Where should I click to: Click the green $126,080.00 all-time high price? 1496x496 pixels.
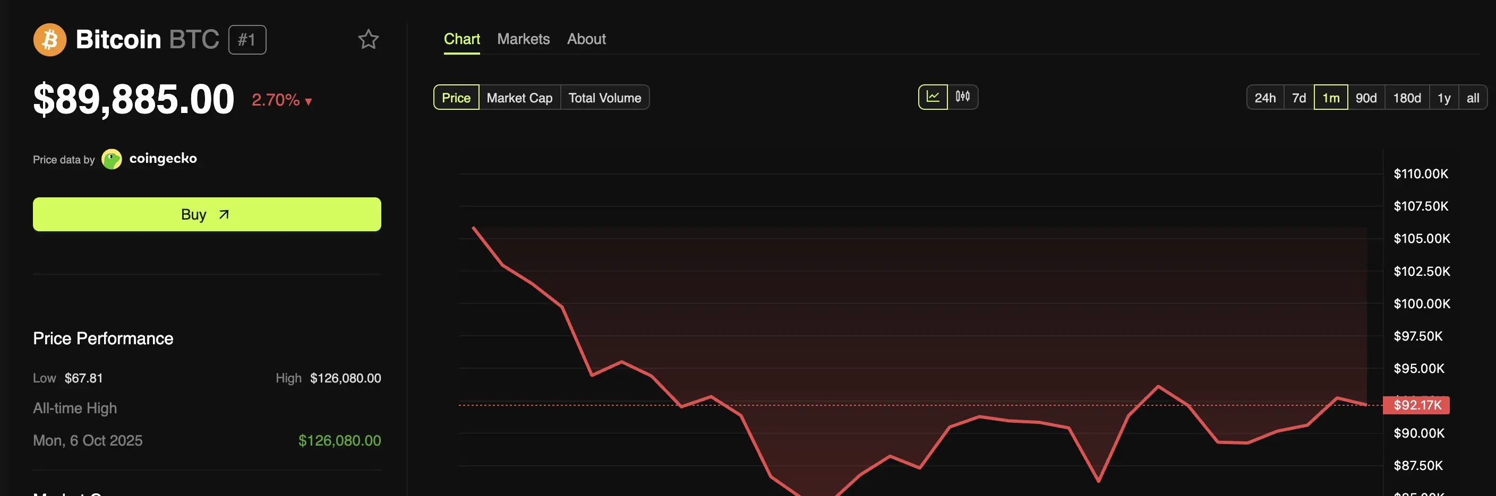pyautogui.click(x=339, y=440)
